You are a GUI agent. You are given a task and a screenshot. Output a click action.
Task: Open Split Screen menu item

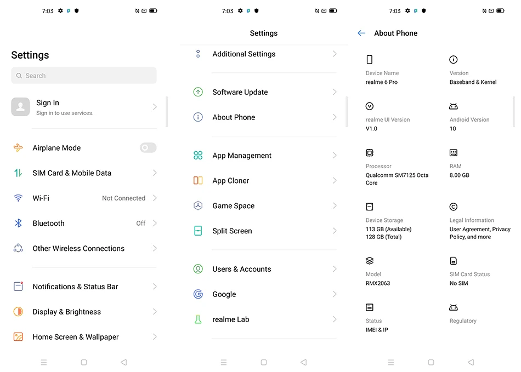(264, 231)
